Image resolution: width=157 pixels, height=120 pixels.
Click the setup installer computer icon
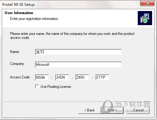pyautogui.click(x=145, y=18)
